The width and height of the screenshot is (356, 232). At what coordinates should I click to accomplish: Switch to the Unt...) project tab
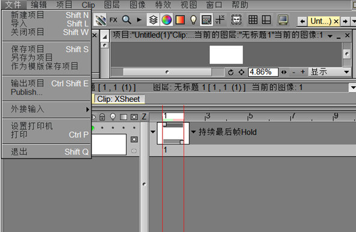(x=321, y=22)
